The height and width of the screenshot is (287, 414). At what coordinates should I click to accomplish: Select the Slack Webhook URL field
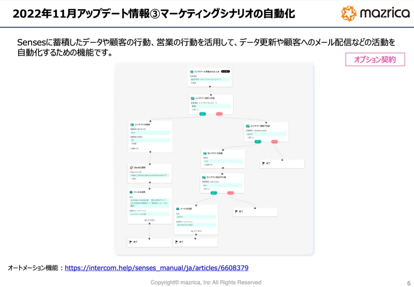coord(150,175)
